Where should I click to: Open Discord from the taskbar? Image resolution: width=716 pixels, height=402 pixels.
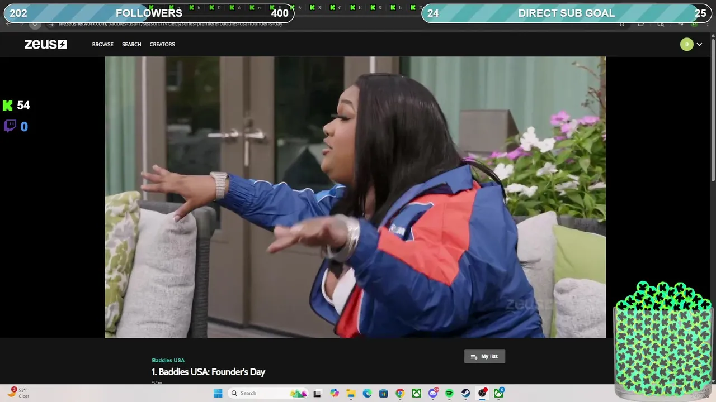coord(433,393)
